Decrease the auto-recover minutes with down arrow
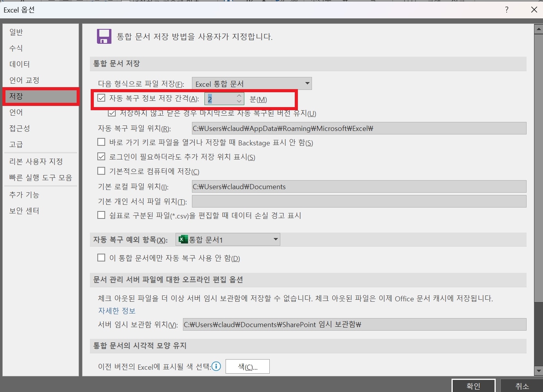543x392 pixels. [x=239, y=102]
